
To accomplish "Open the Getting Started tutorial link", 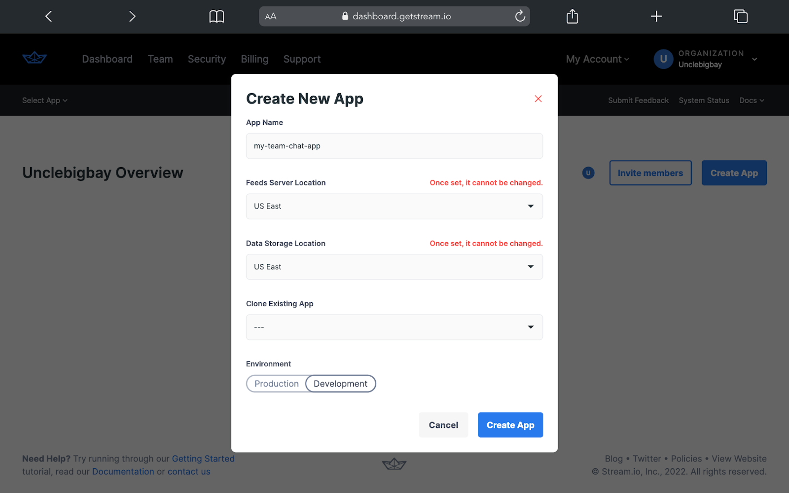I will (x=203, y=458).
